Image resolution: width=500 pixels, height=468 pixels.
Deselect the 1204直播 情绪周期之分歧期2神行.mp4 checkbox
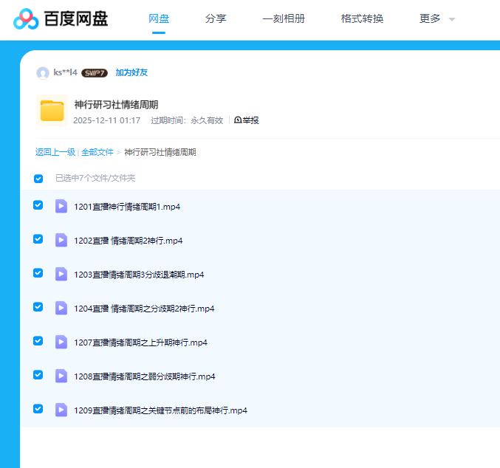point(38,307)
